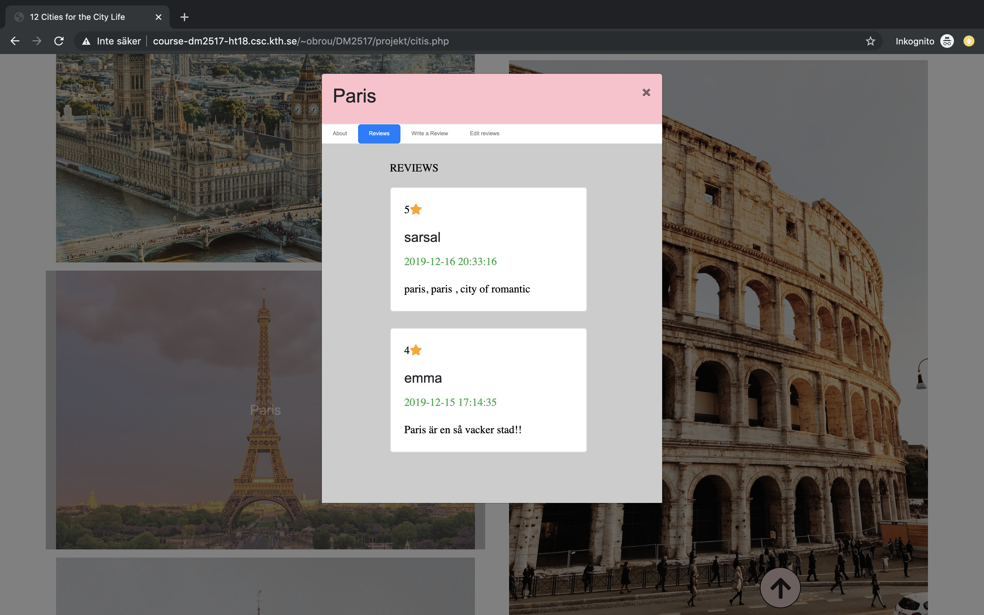Click the London Big Ben image
Image resolution: width=984 pixels, height=615 pixels.
(187, 163)
